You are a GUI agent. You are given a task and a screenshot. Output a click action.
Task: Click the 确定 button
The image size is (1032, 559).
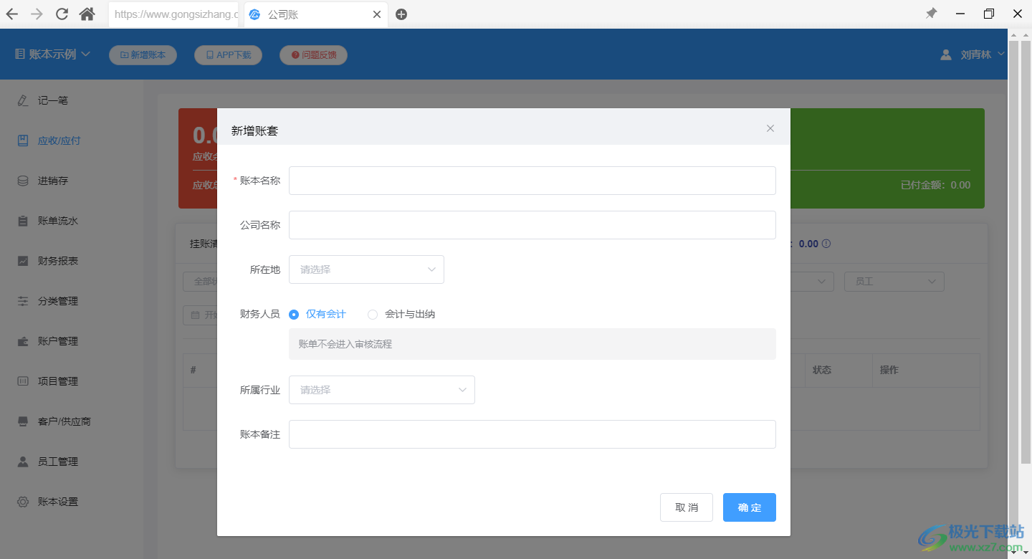point(750,507)
